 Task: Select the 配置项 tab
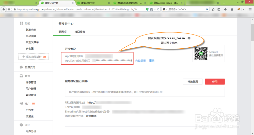[62, 32]
